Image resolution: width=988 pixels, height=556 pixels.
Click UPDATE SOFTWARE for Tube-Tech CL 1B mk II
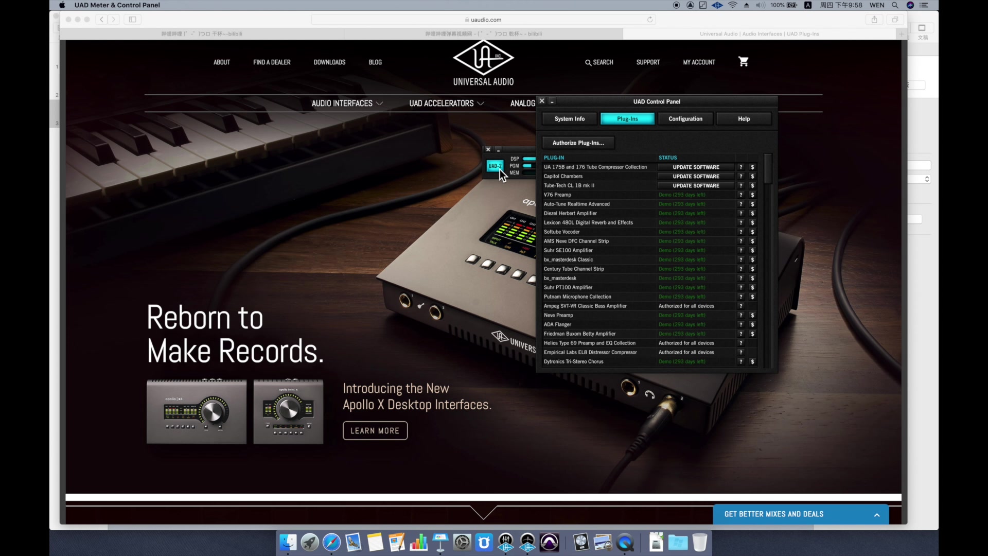(696, 186)
